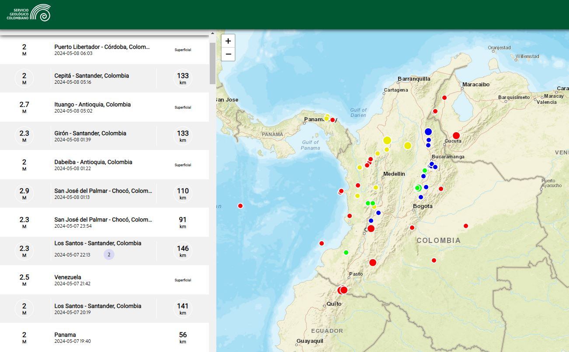Open the Venezuela magnitude 2.5 event
Image resolution: width=569 pixels, height=352 pixels.
click(105, 280)
